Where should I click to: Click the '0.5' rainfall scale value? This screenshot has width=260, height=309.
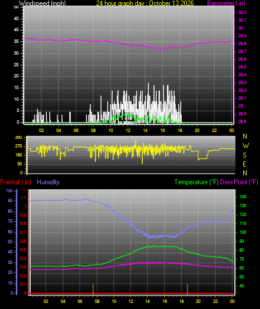23,249
